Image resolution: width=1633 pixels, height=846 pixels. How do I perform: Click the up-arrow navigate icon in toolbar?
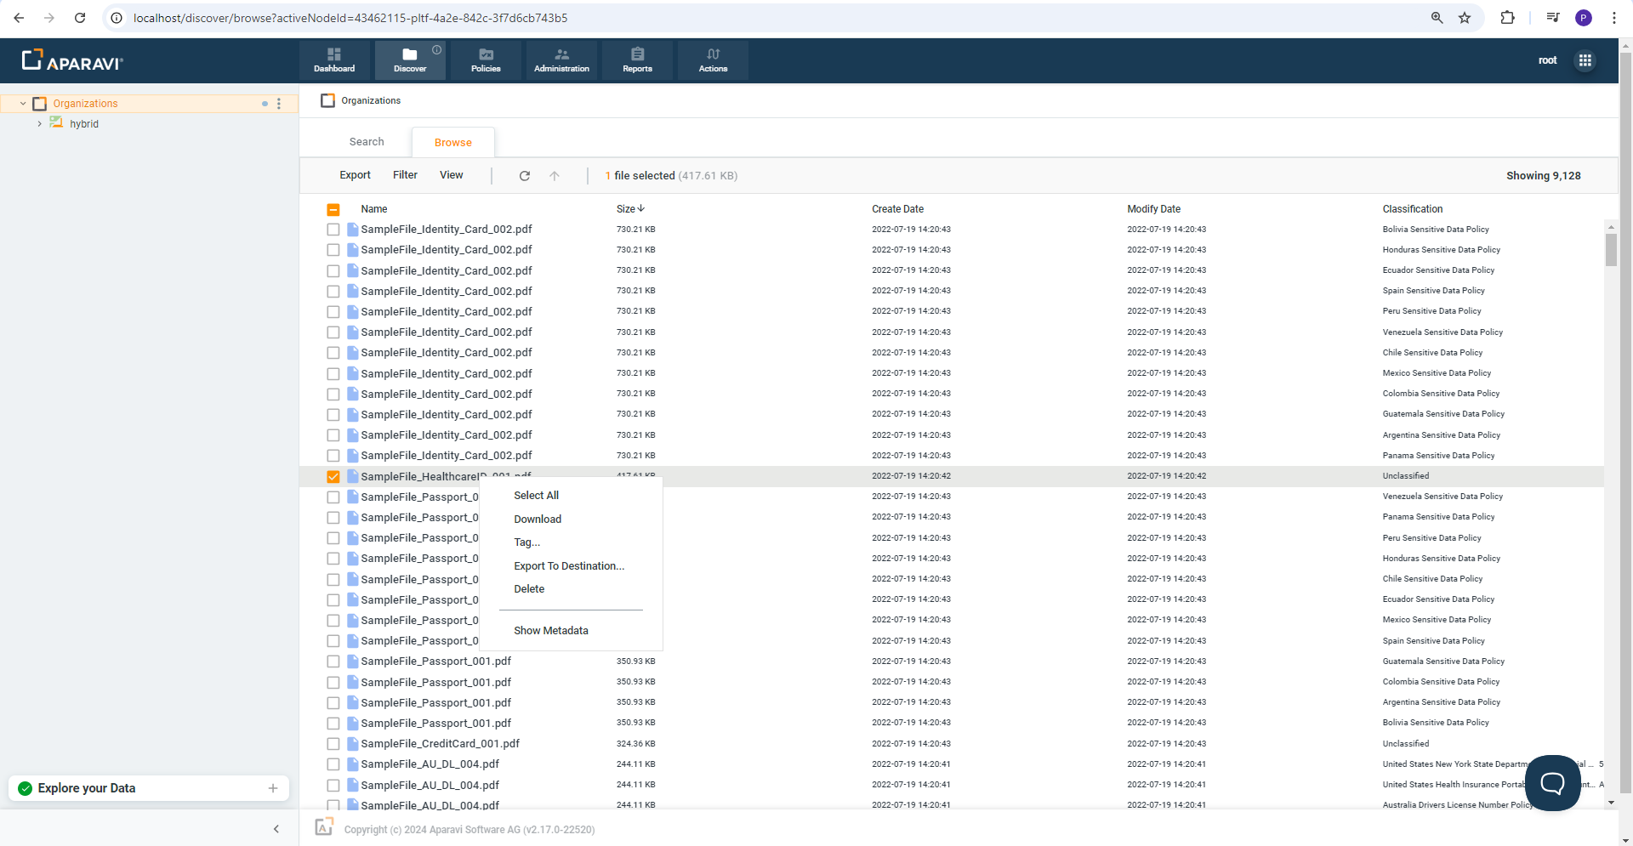pyautogui.click(x=555, y=176)
